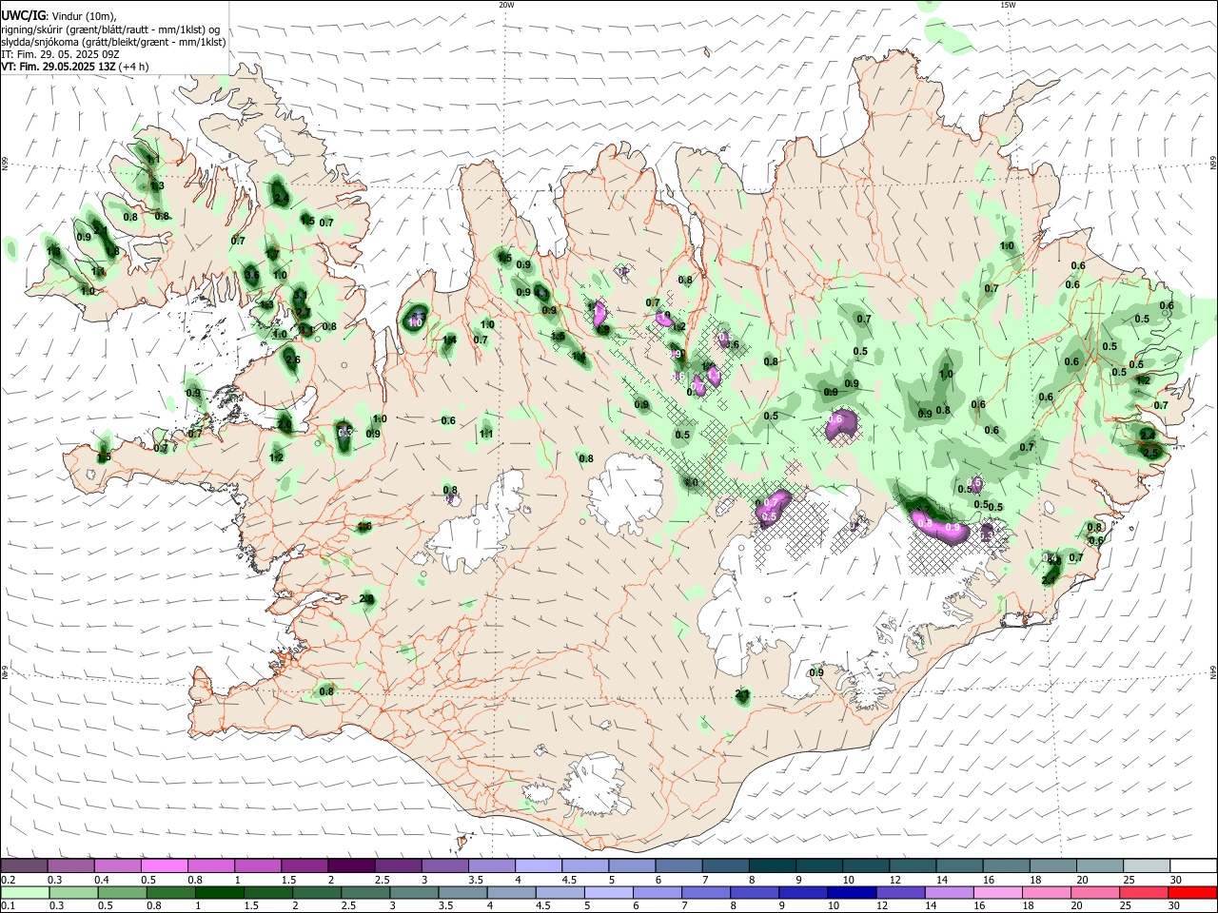Select the dark muted purple 0.2 legend swatch
Image resolution: width=1218 pixels, height=913 pixels.
pyautogui.click(x=24, y=865)
